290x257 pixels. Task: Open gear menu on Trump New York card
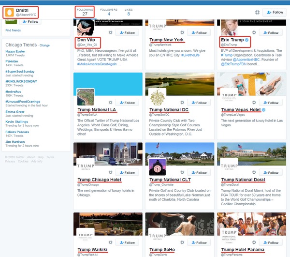182,32
